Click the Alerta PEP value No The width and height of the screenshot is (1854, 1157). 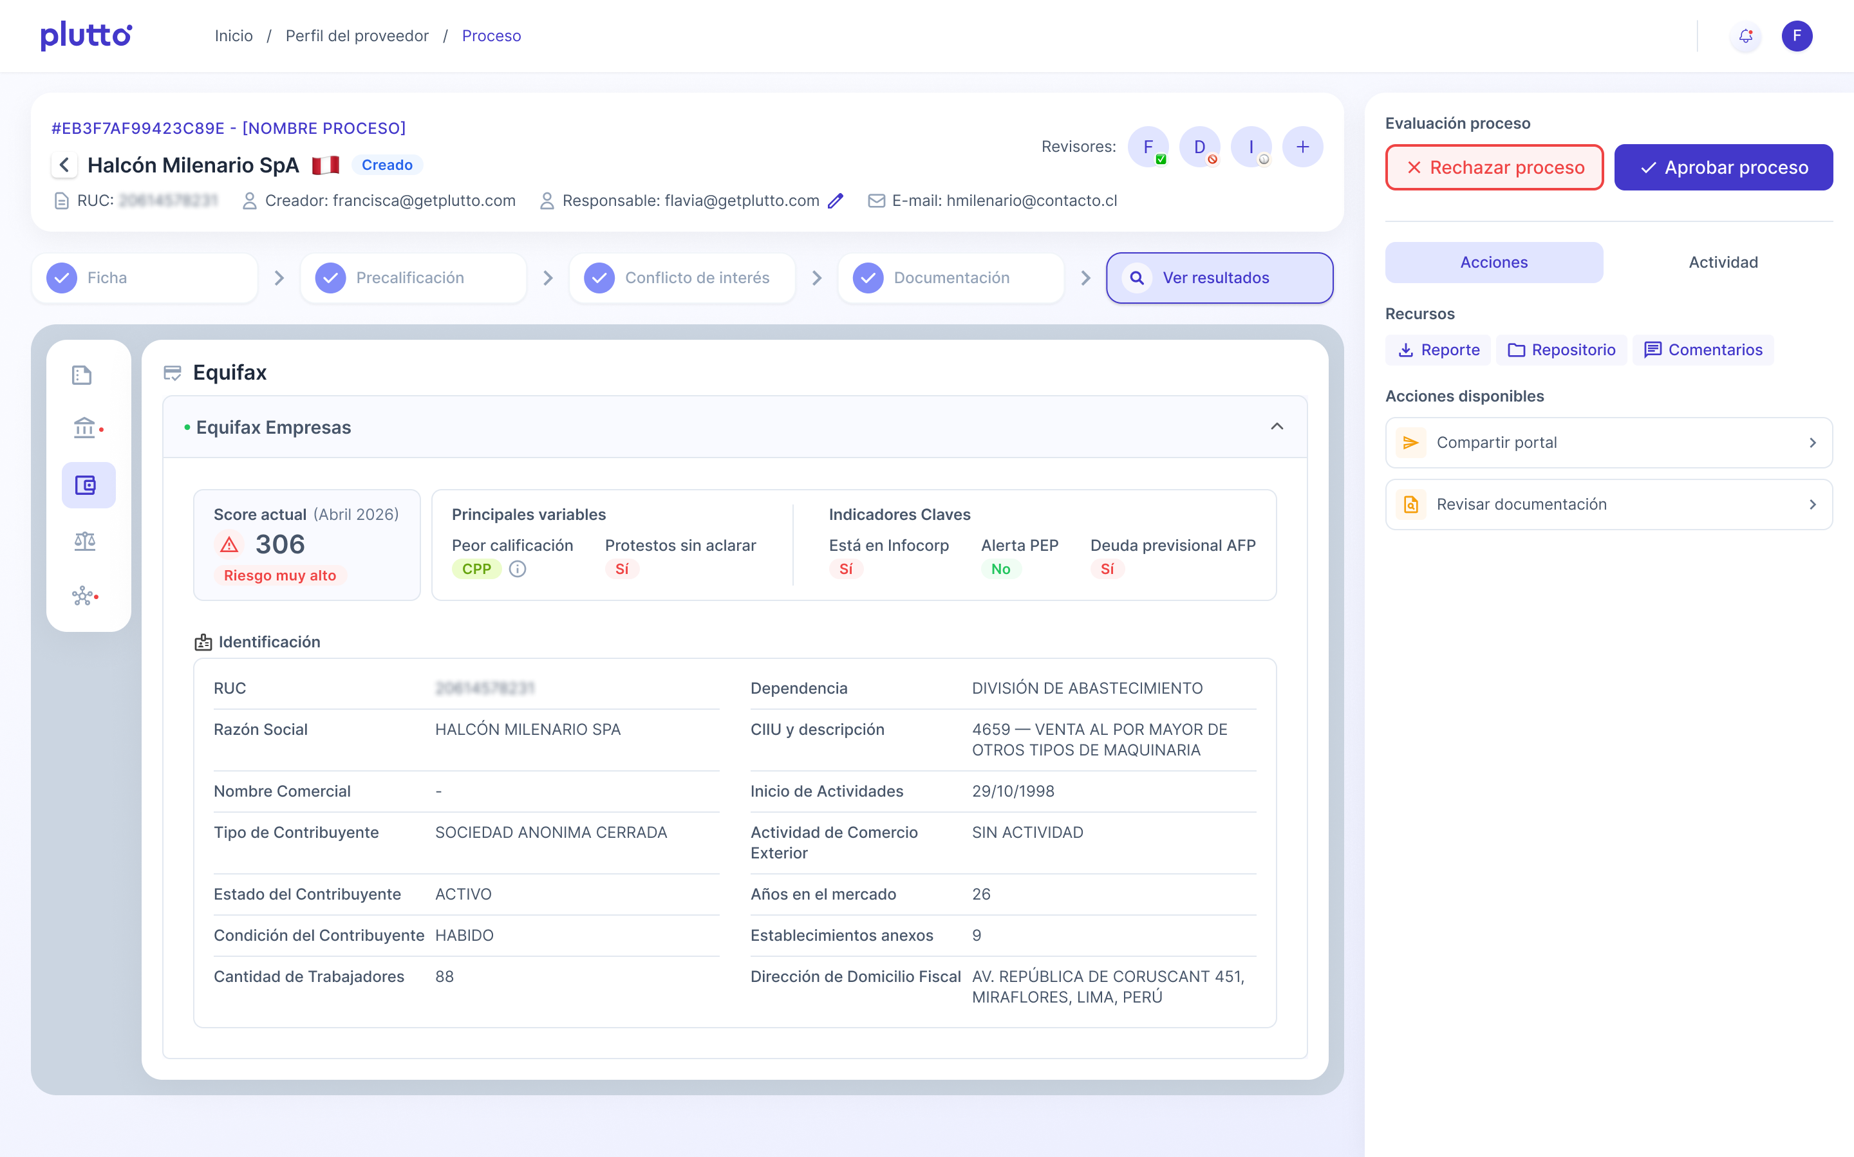[1000, 569]
